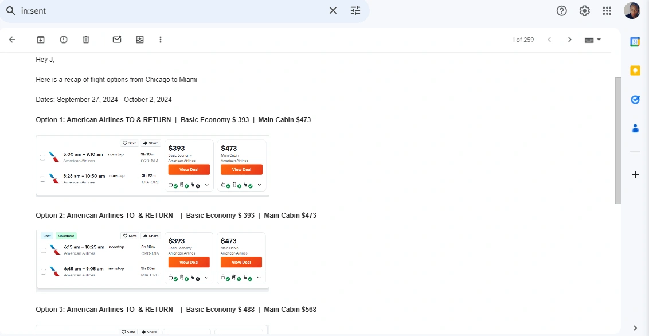
Task: Click the move-to inbox icon
Action: coord(140,40)
